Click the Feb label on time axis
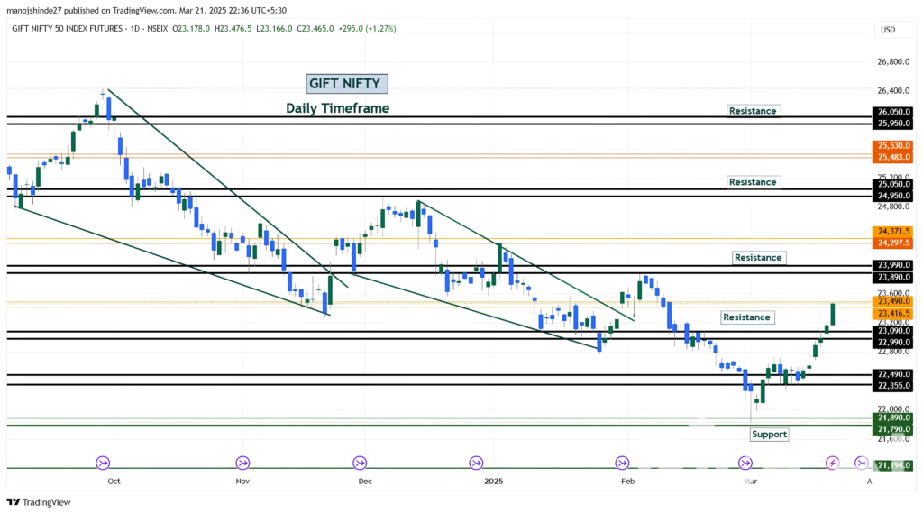This screenshot has width=923, height=514. click(x=628, y=481)
